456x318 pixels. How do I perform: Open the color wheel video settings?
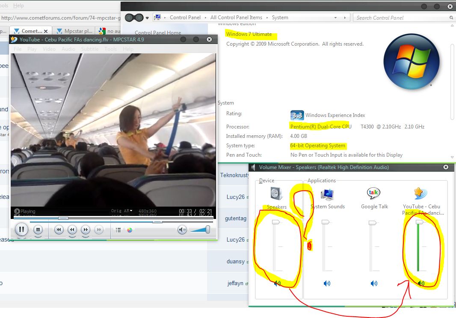click(x=130, y=230)
